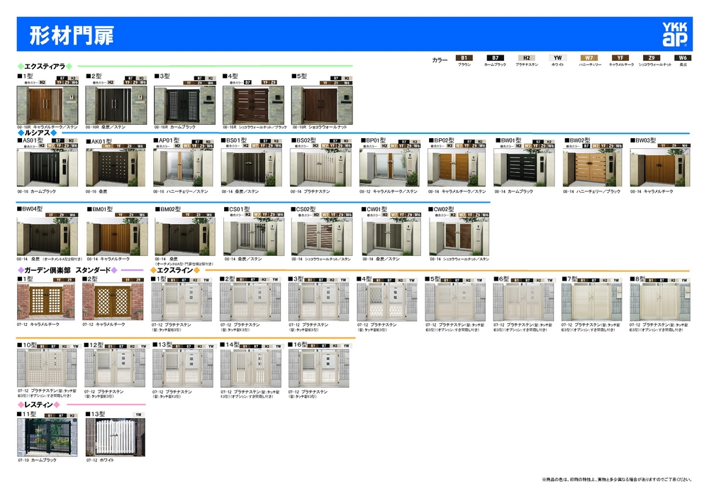View the エクスティアラ 4型 gate photo
709x501 pixels.
[253, 106]
